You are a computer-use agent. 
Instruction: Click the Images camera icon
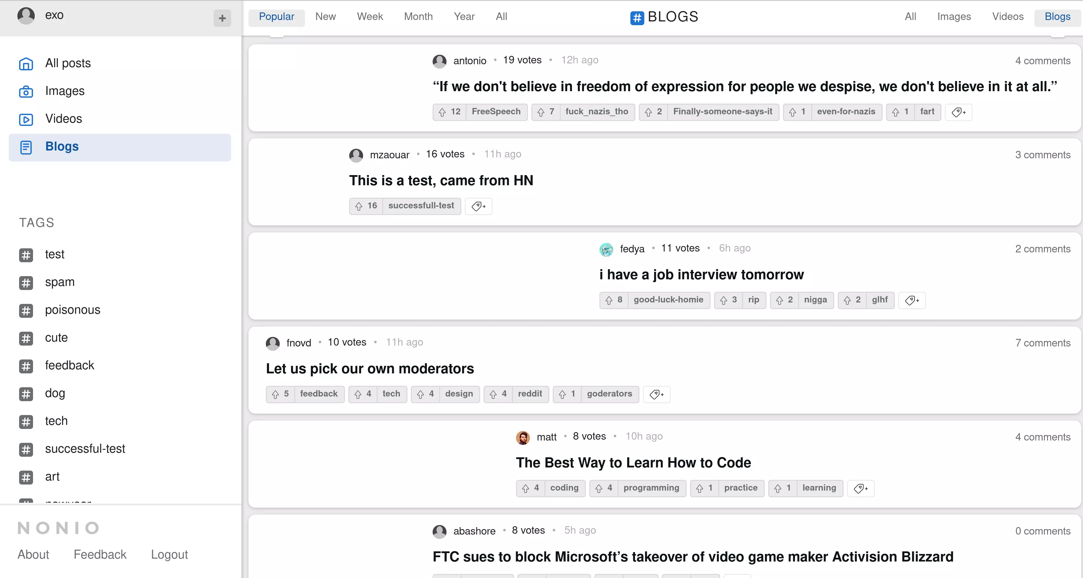pyautogui.click(x=26, y=91)
